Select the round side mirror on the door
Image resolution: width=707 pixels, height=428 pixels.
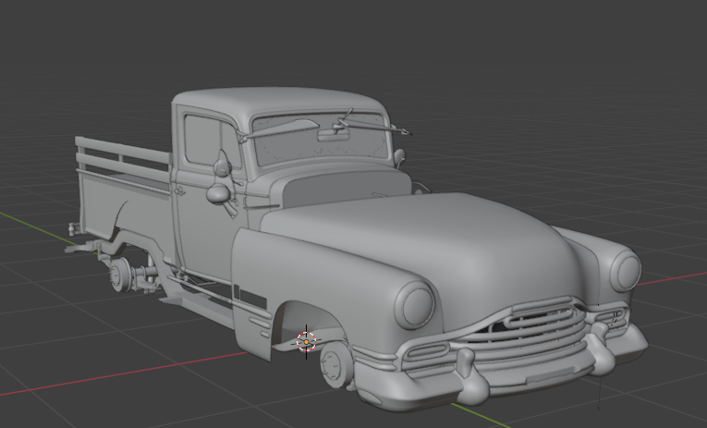(219, 193)
